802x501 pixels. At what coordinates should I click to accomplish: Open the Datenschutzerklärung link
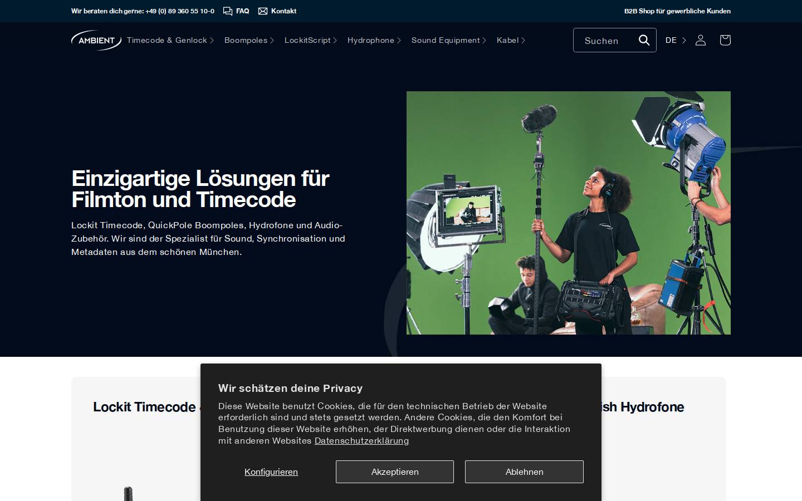coord(361,441)
